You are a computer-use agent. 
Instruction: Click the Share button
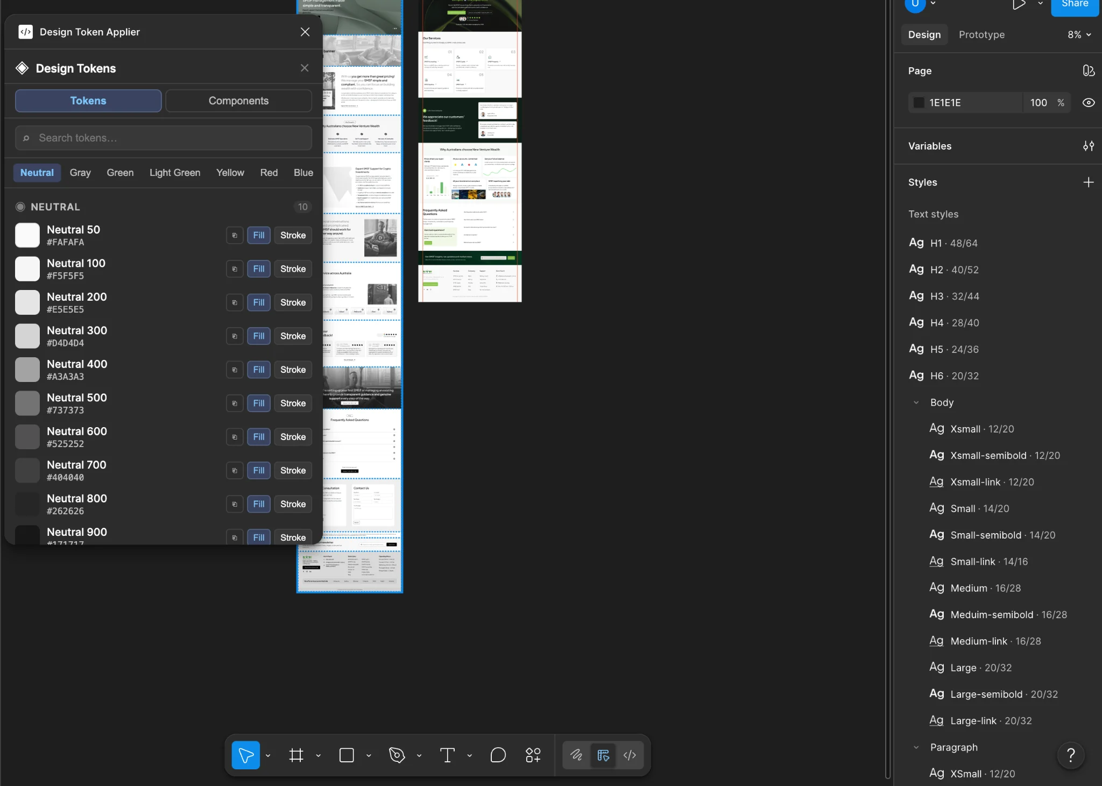pos(1075,5)
